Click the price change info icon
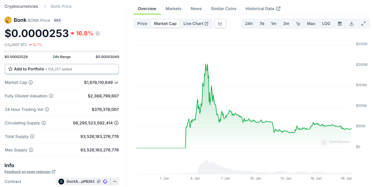Image resolution: width=373 pixels, height=187 pixels. [x=98, y=33]
